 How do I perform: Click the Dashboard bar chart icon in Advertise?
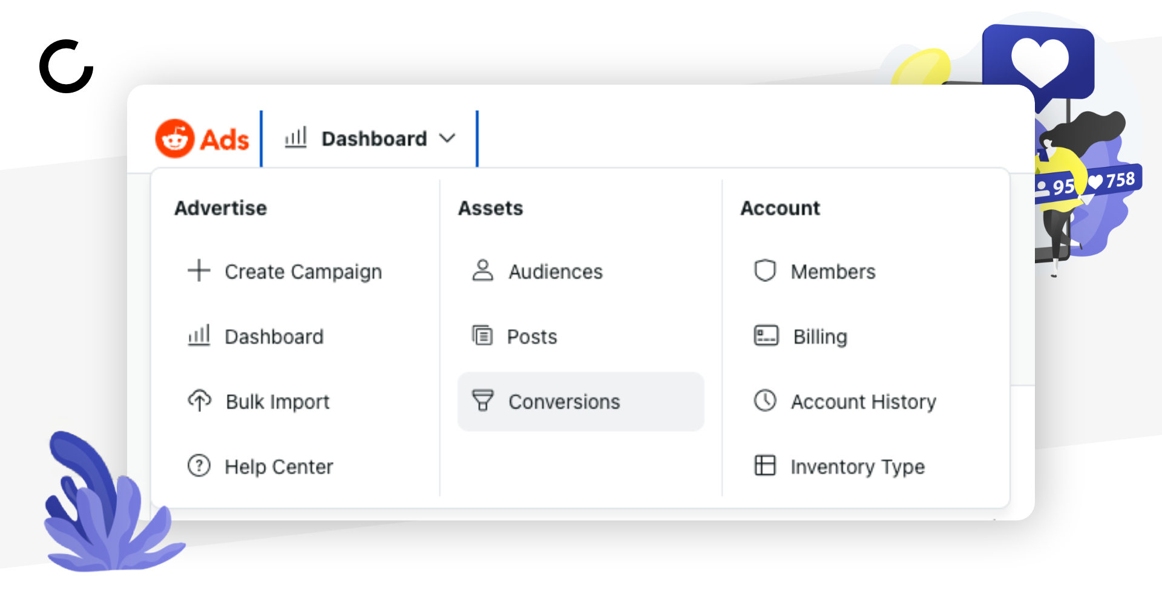coord(199,335)
